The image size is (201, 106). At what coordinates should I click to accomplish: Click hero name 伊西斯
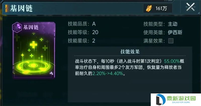pos(175,33)
